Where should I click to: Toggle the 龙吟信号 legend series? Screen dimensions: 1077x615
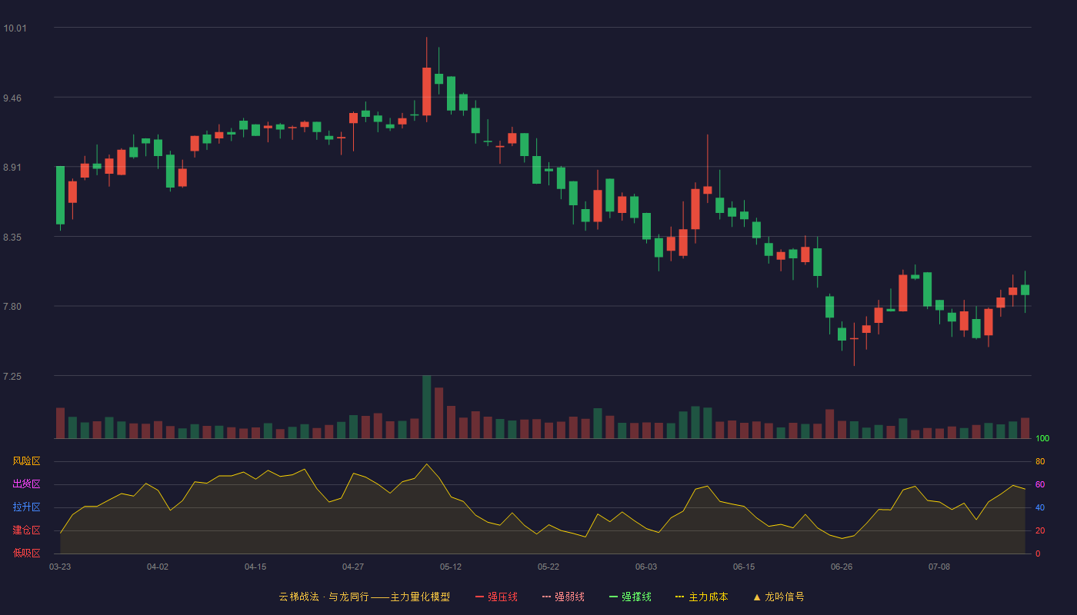[x=779, y=597]
